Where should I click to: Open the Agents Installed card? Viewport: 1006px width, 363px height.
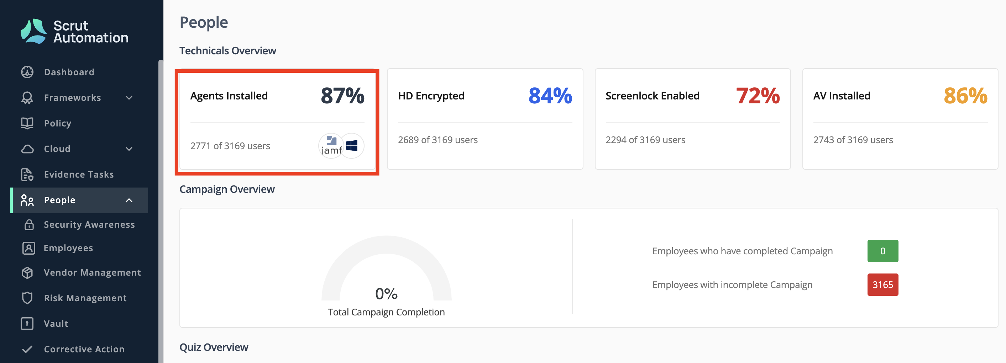[x=277, y=119]
